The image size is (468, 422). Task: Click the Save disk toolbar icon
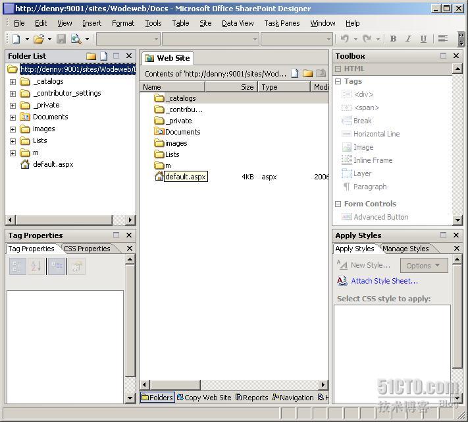tap(61, 39)
